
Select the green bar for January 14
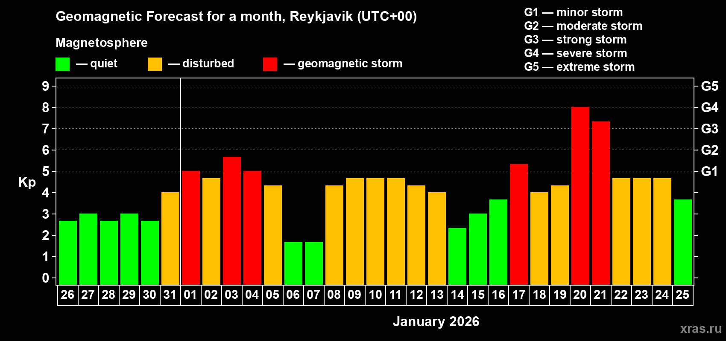pos(457,256)
